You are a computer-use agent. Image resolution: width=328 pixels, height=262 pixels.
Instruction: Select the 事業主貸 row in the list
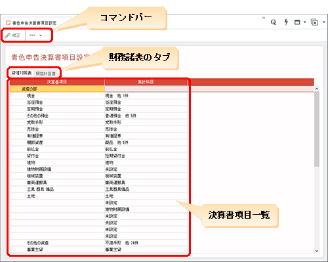tap(98, 250)
